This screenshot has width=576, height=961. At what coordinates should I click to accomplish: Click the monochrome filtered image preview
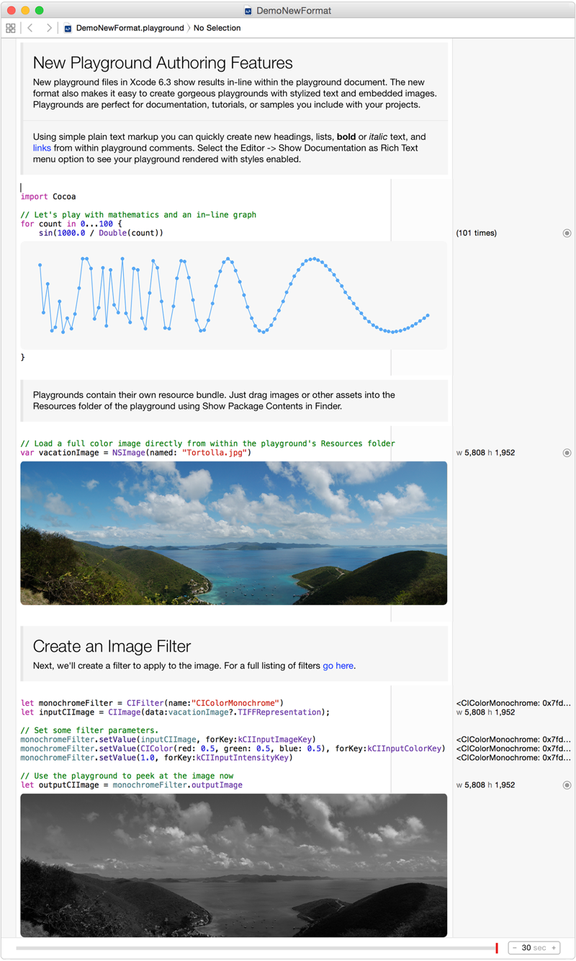click(234, 865)
